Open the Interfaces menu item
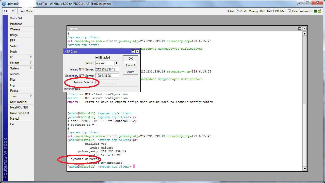The image size is (325, 183). click(16, 24)
